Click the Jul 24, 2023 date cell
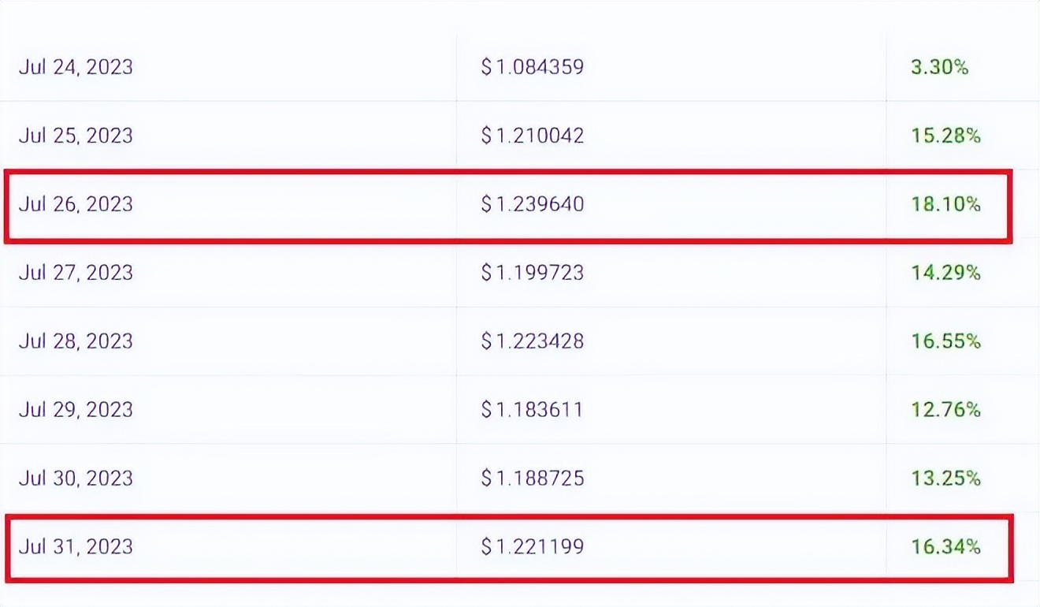This screenshot has height=607, width=1040. coord(76,67)
